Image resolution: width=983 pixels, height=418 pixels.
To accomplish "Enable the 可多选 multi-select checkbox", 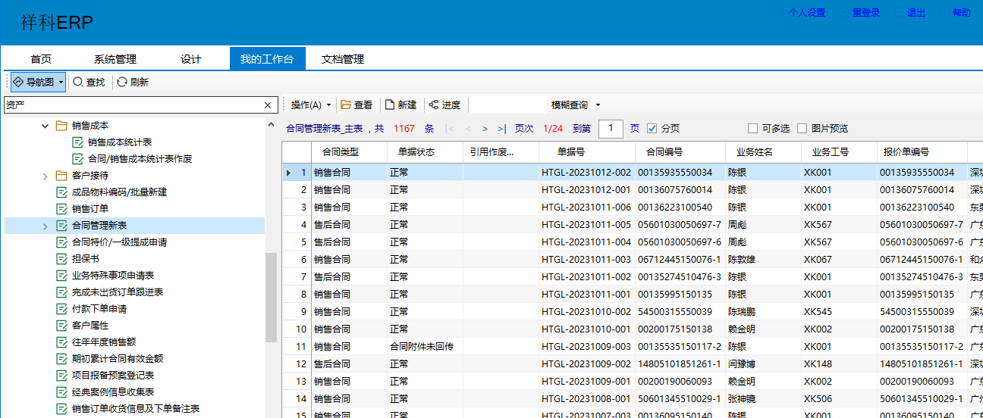I will click(752, 129).
